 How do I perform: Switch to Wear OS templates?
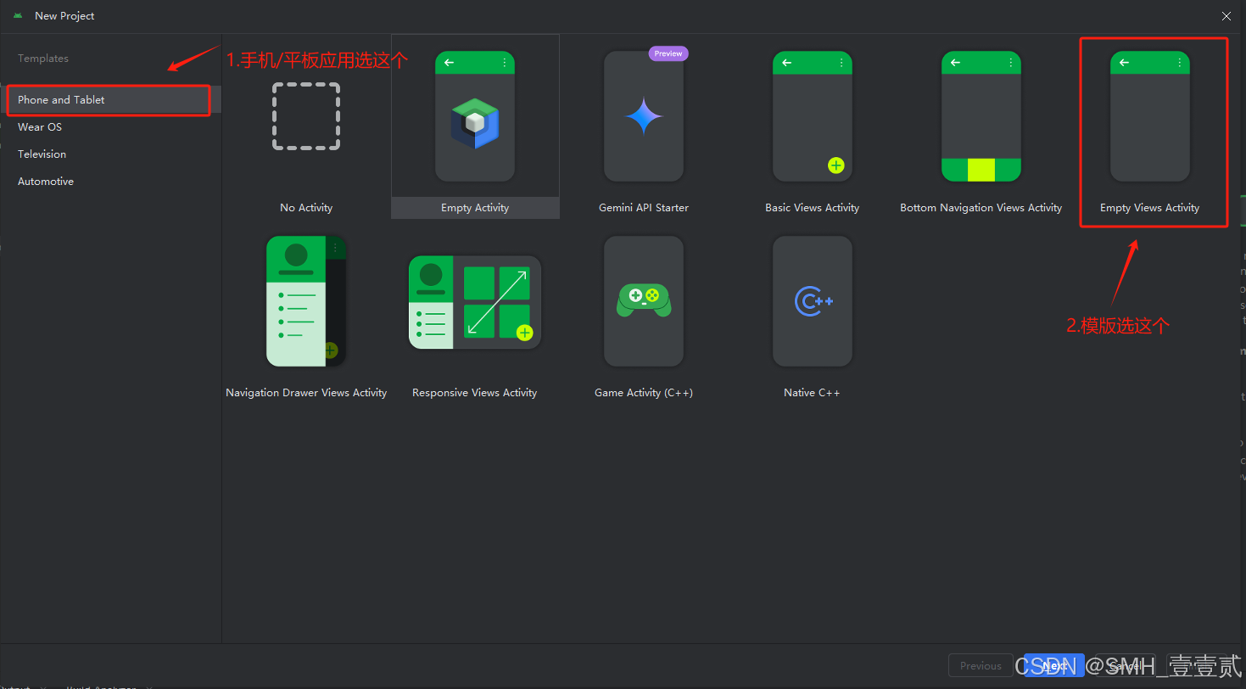tap(110, 126)
